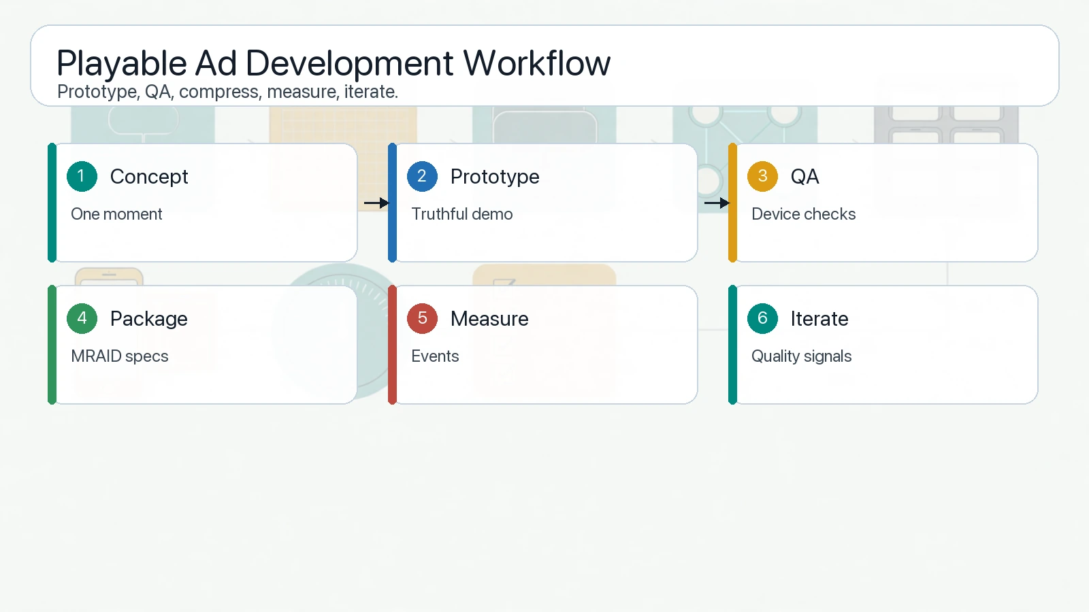Click the slide title 'Playable Ad Development Workflow'
This screenshot has width=1089, height=612.
[334, 63]
